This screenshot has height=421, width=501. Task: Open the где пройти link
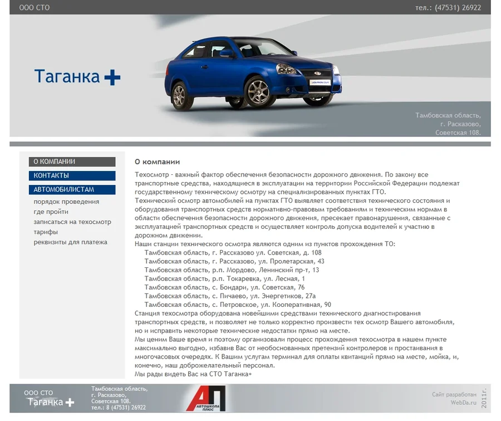[x=51, y=212]
